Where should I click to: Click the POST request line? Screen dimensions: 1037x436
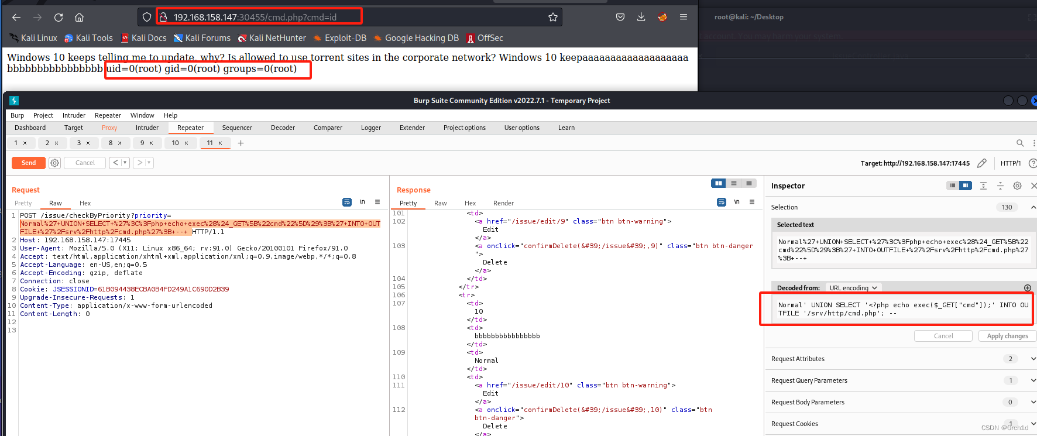pos(199,224)
